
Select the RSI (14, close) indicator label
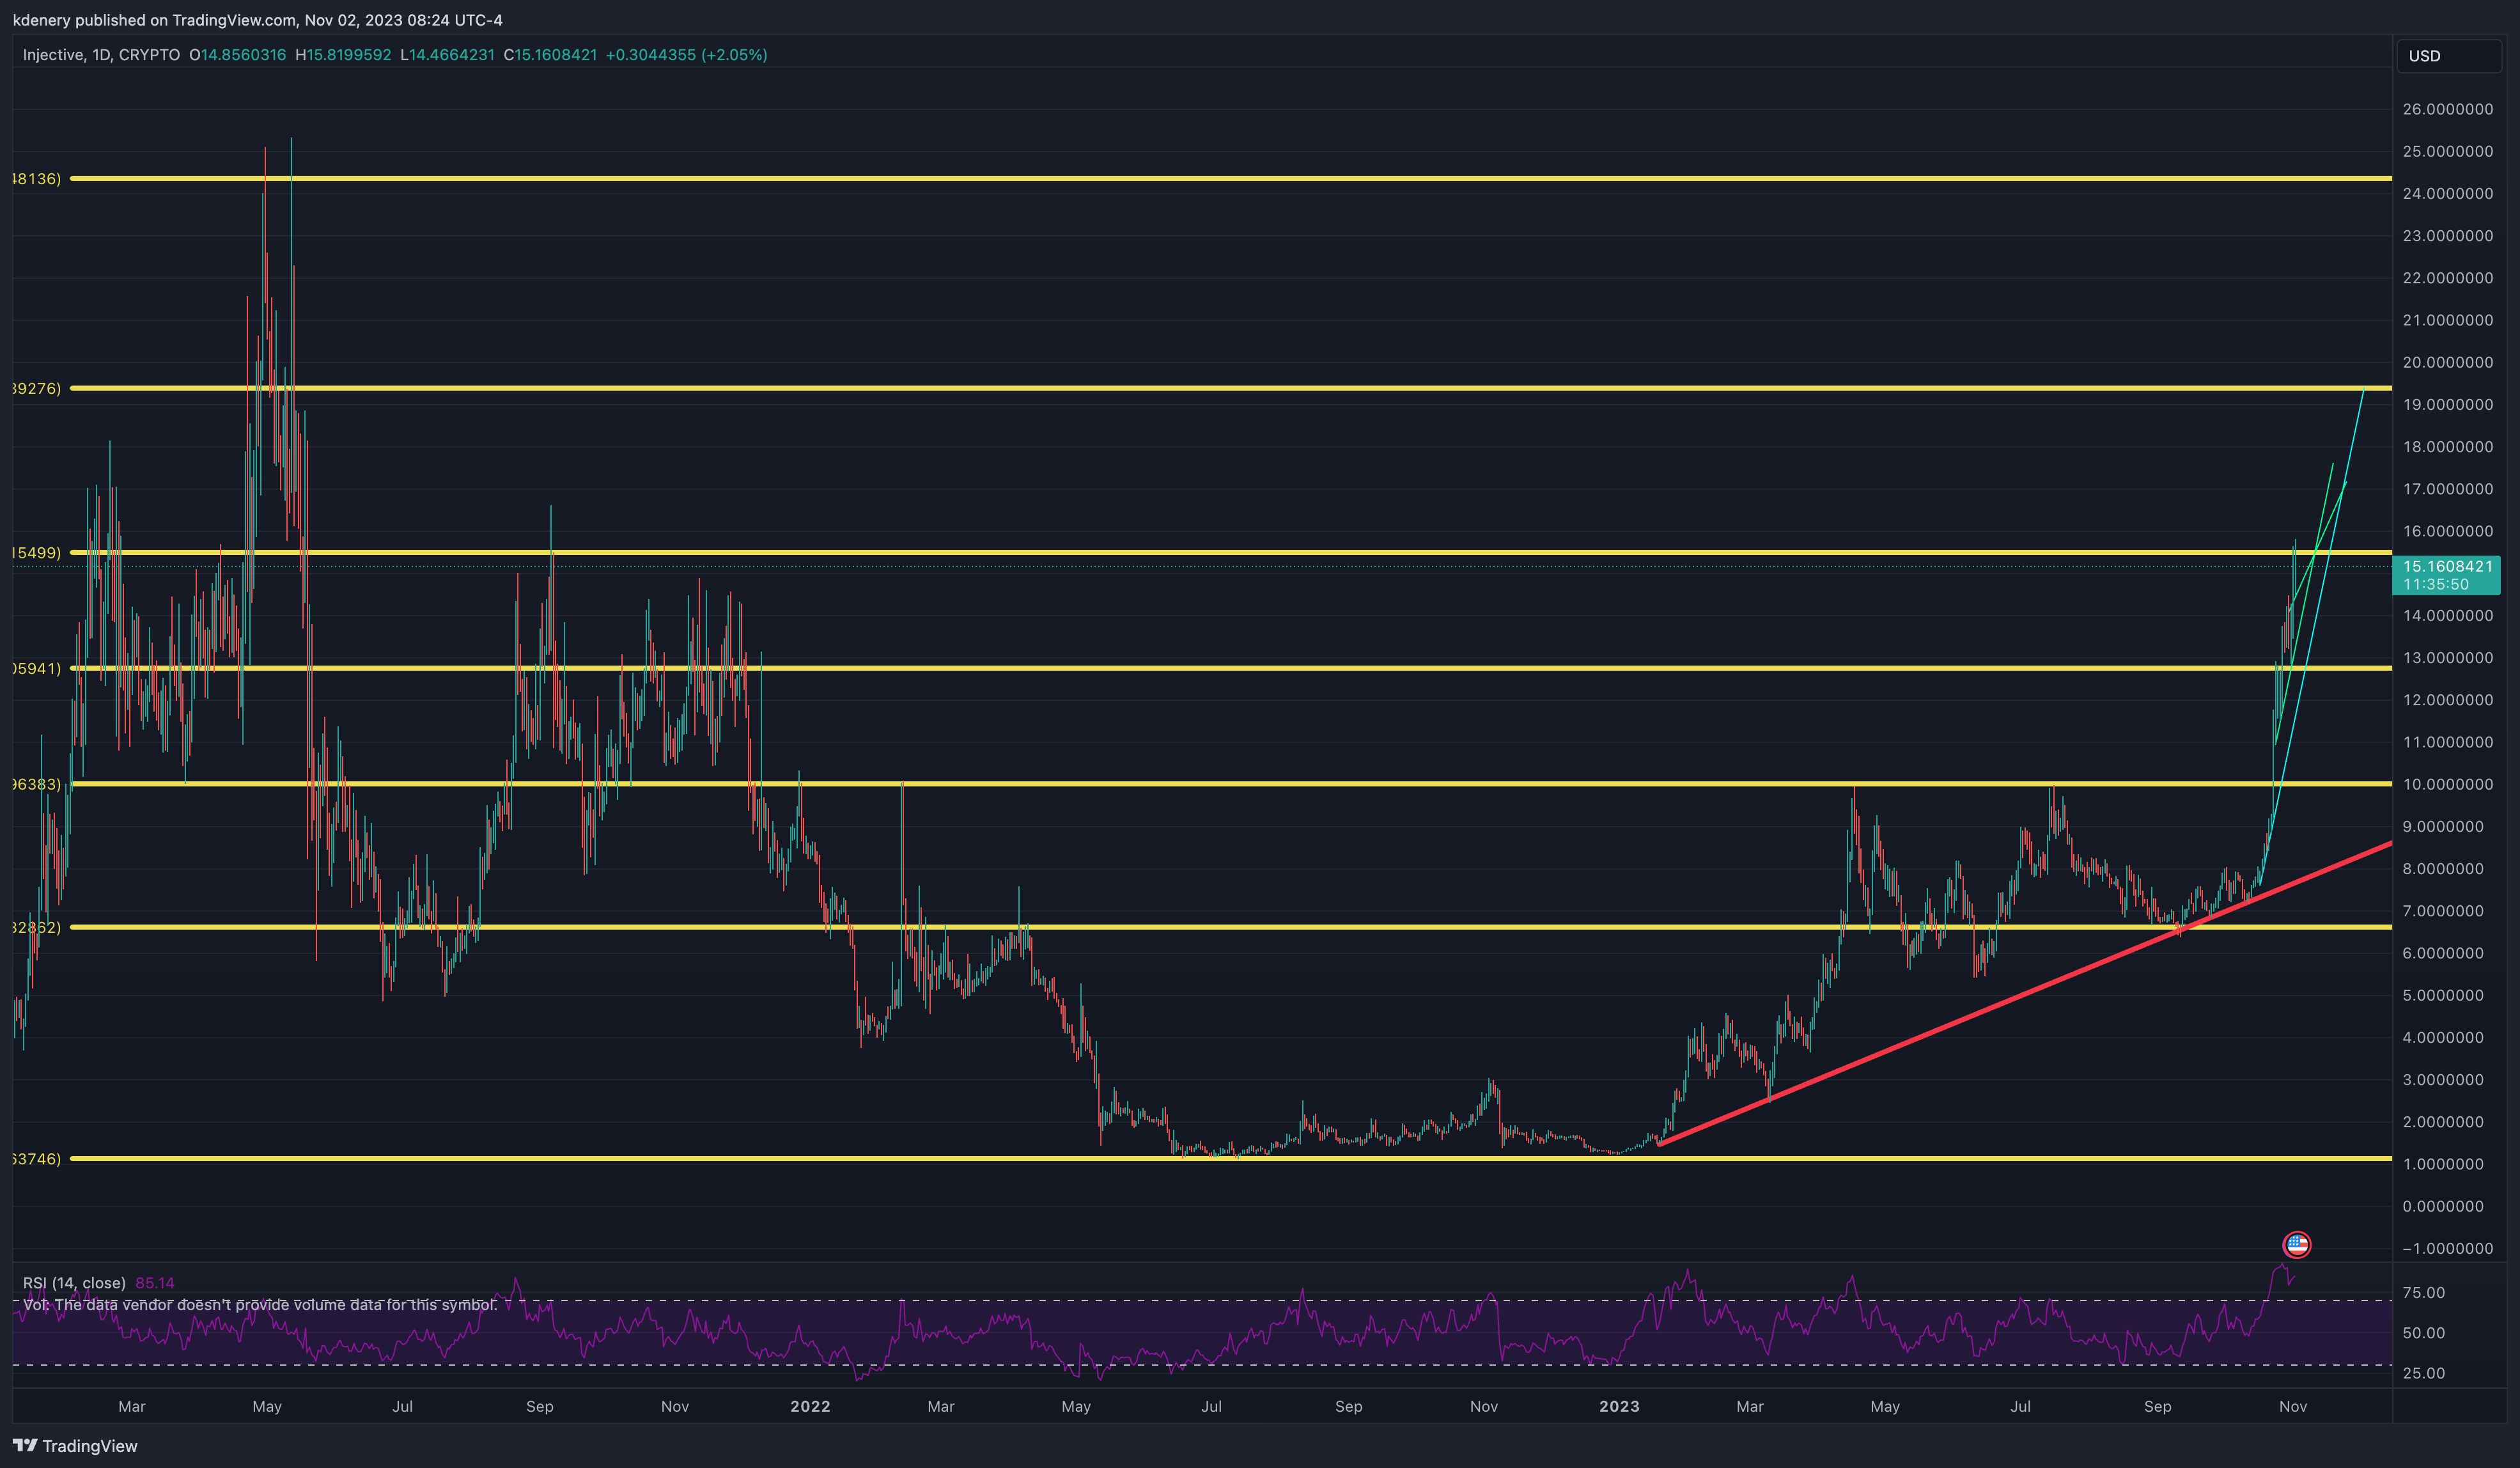(x=74, y=1283)
